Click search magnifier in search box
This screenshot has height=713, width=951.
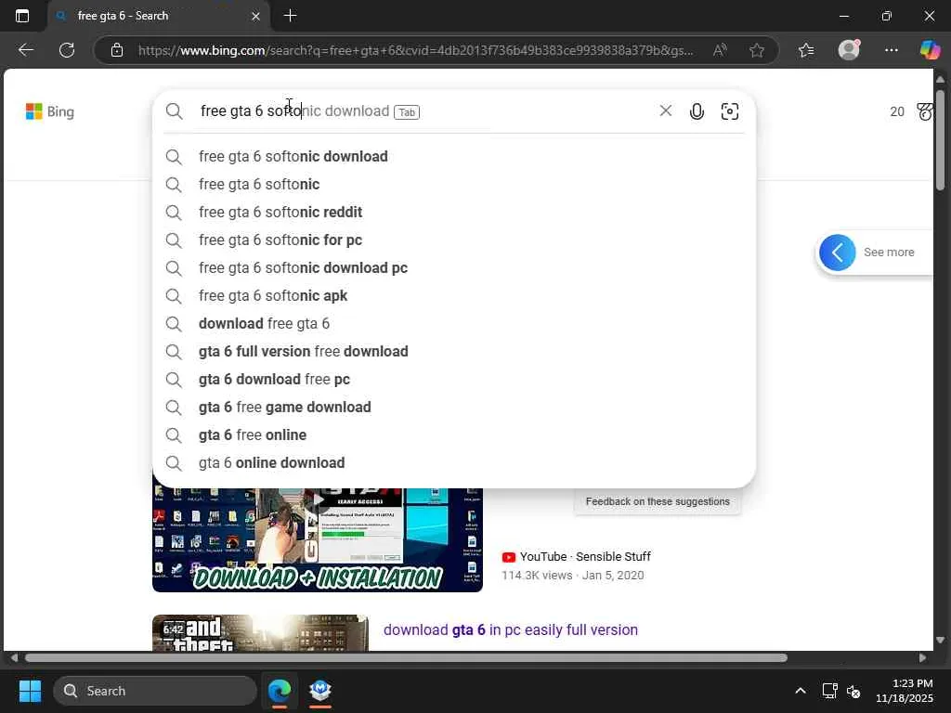174,111
